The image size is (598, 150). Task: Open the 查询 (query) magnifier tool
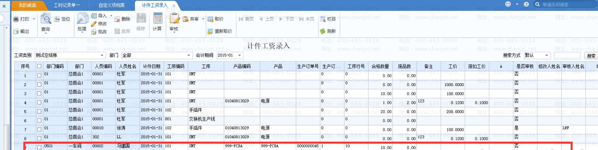[x=46, y=18]
